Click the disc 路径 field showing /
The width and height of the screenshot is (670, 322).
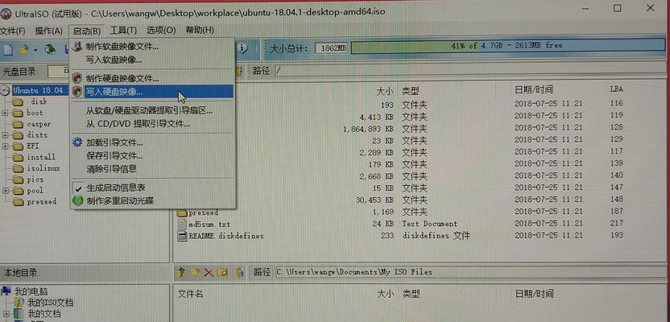tap(470, 71)
